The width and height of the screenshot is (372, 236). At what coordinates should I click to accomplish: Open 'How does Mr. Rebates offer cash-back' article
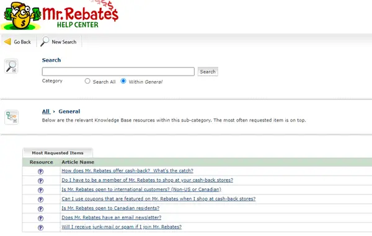click(x=127, y=170)
